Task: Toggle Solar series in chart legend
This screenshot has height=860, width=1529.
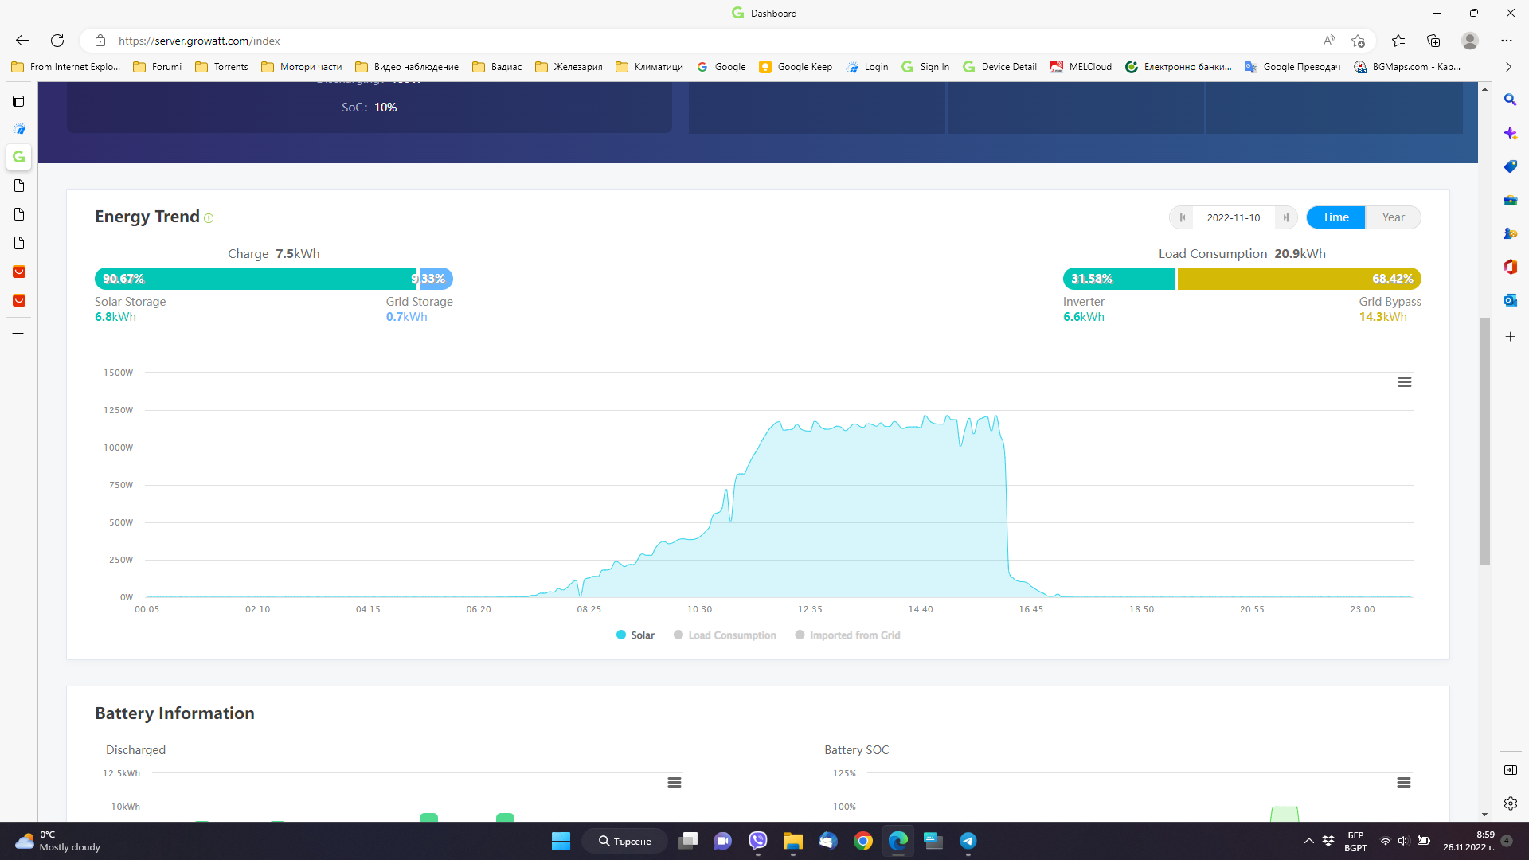Action: tap(635, 635)
